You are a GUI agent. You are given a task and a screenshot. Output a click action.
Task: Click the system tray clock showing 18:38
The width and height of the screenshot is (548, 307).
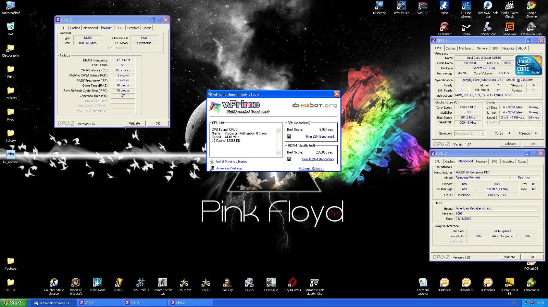pos(540,303)
